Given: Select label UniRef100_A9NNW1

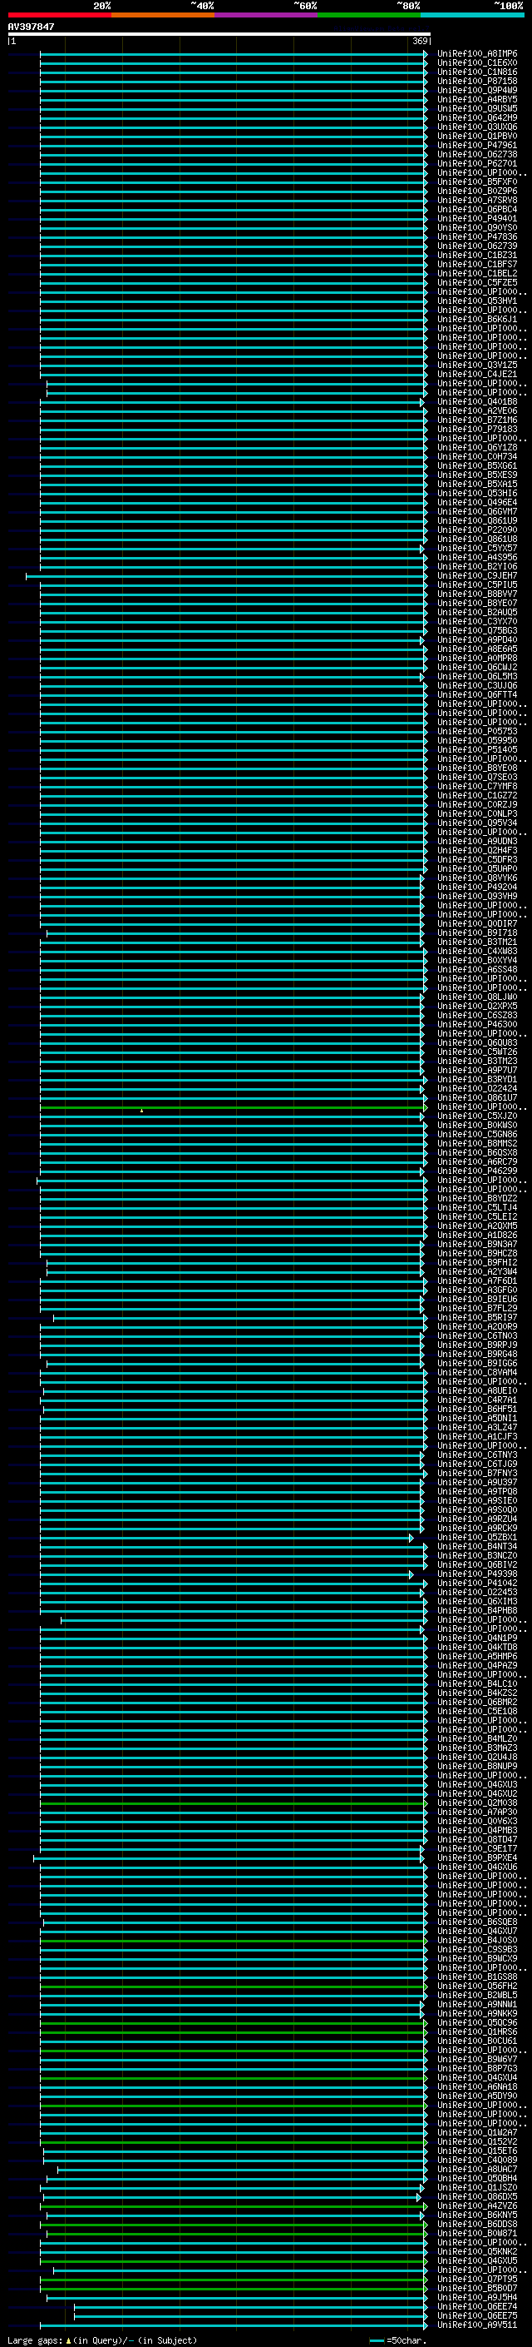Looking at the screenshot, I should (x=476, y=2005).
